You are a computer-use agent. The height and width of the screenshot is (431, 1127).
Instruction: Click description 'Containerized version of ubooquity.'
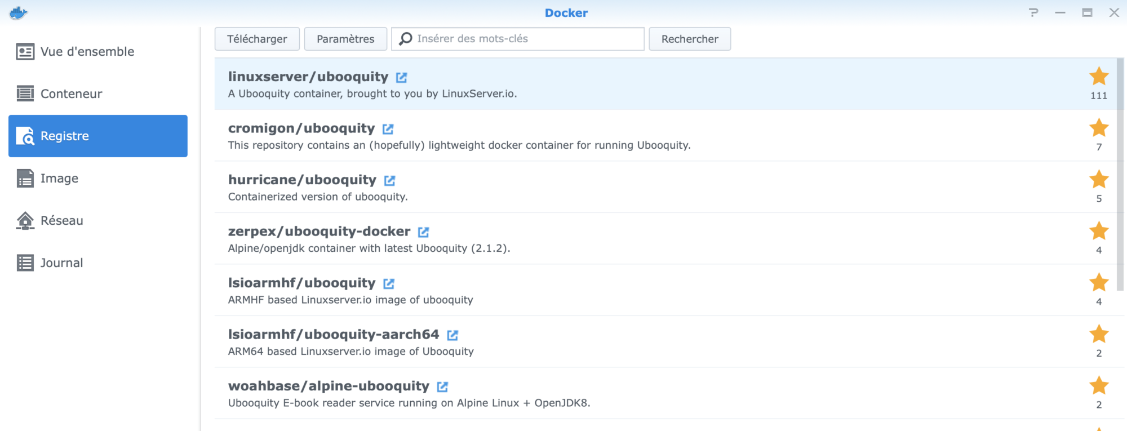click(318, 197)
